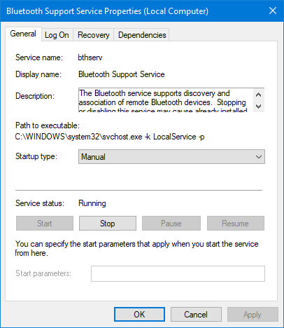Stop the running service
284x328 pixels.
[x=108, y=224]
